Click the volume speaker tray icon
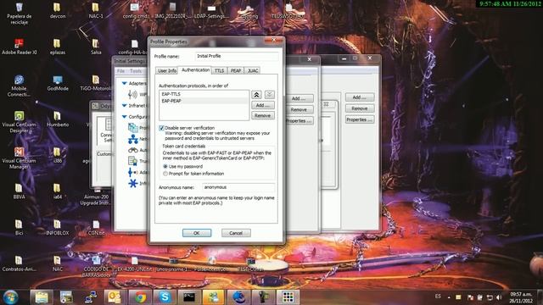543x305 pixels. [x=499, y=297]
